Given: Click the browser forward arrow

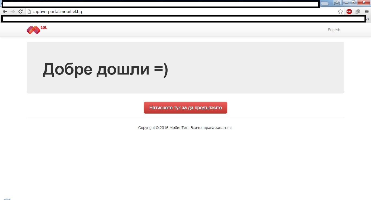Looking at the screenshot, I should (12, 12).
